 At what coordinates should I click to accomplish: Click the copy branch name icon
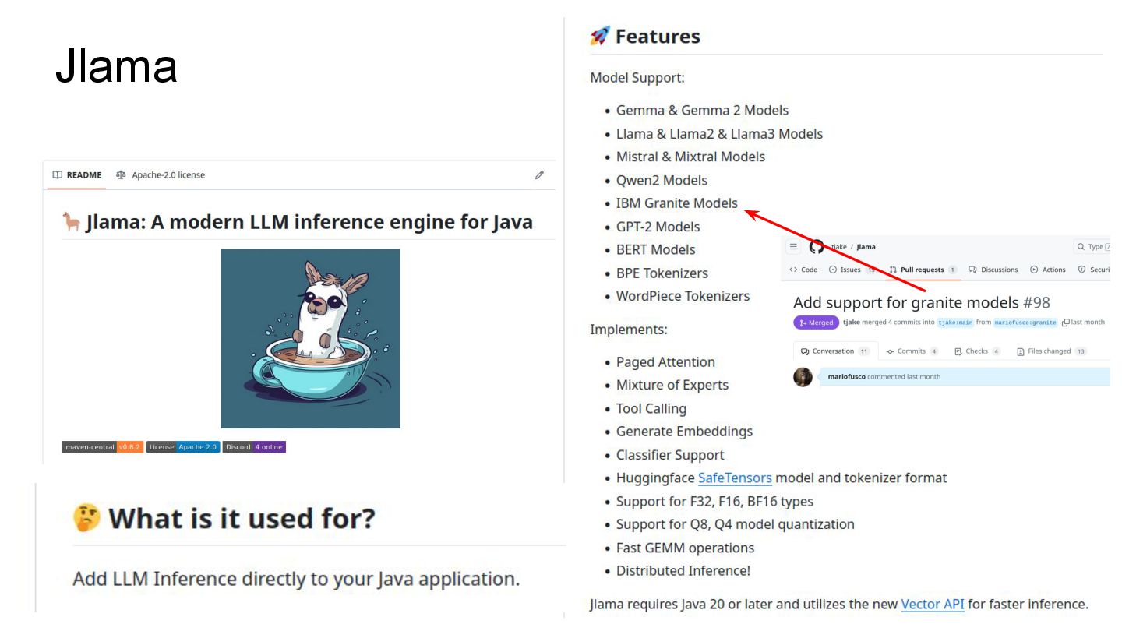pos(1065,323)
